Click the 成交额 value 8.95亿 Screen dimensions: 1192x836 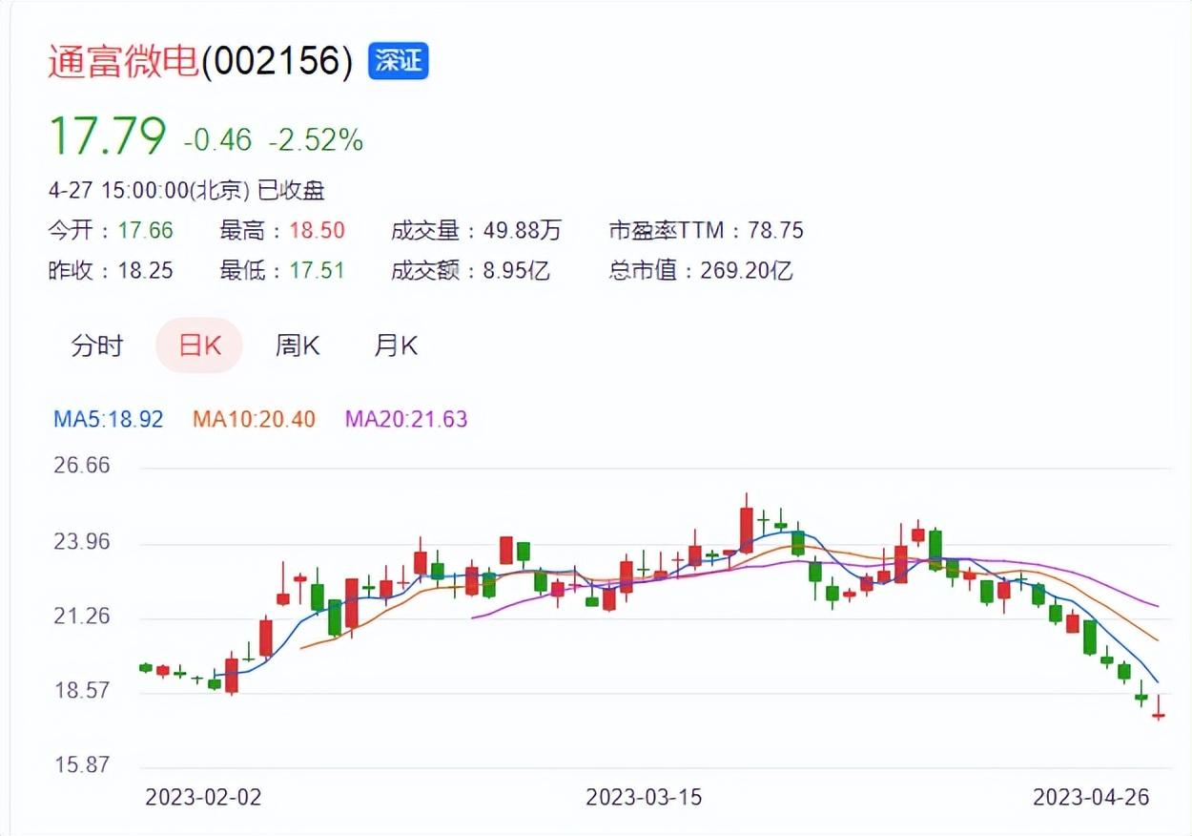tap(517, 271)
